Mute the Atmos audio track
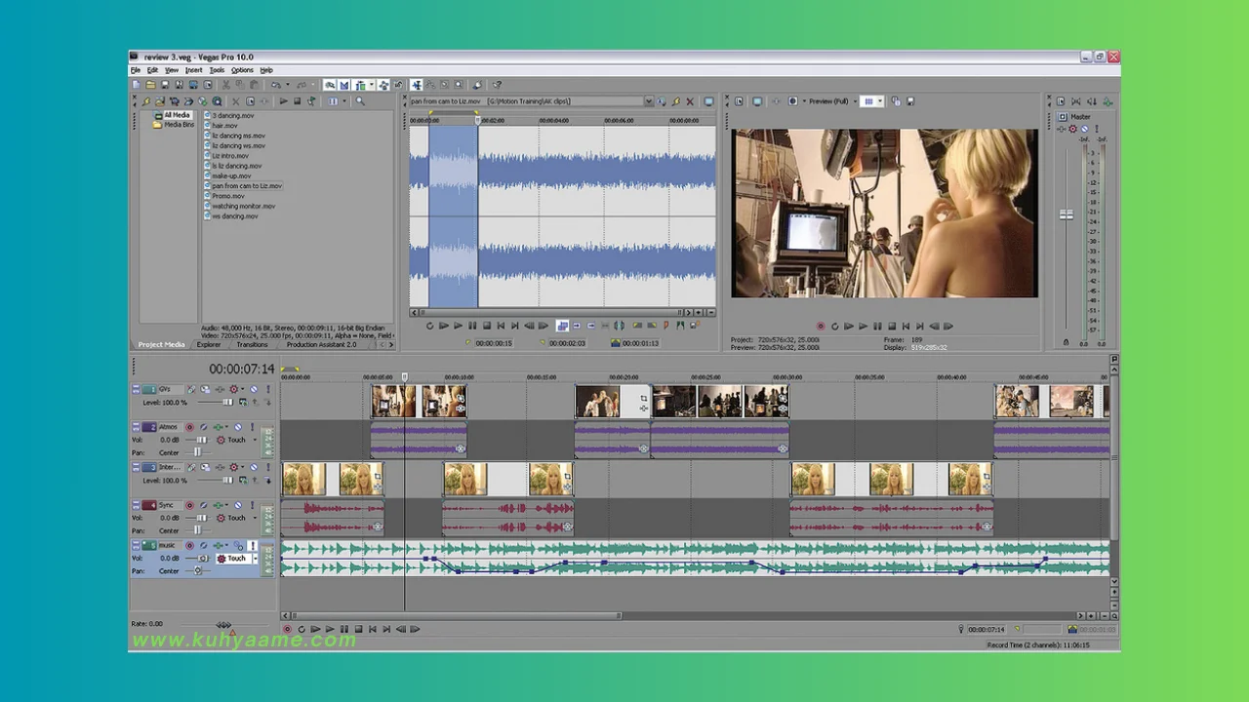The width and height of the screenshot is (1249, 702). 238,427
